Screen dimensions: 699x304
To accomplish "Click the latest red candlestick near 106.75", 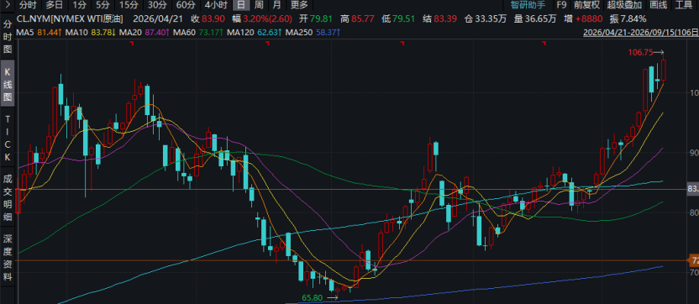I will point(664,70).
